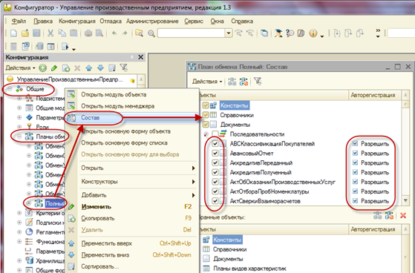Collapse the Планы обмена tree node
Viewport: 415px width, 273px height.
click(19, 136)
